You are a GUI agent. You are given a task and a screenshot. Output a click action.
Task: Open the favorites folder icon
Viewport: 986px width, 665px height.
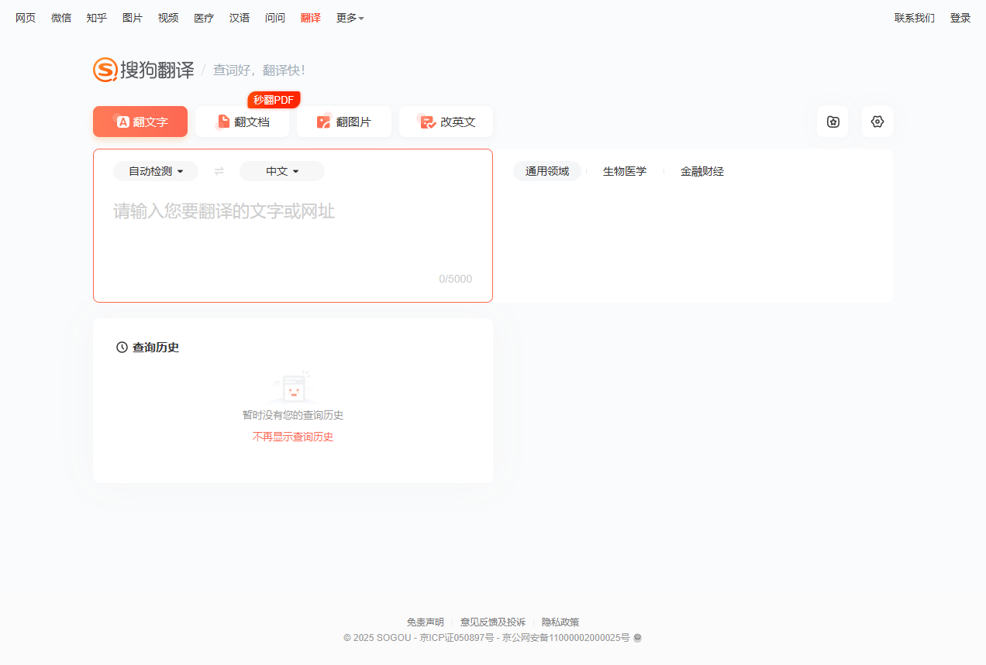tap(833, 122)
